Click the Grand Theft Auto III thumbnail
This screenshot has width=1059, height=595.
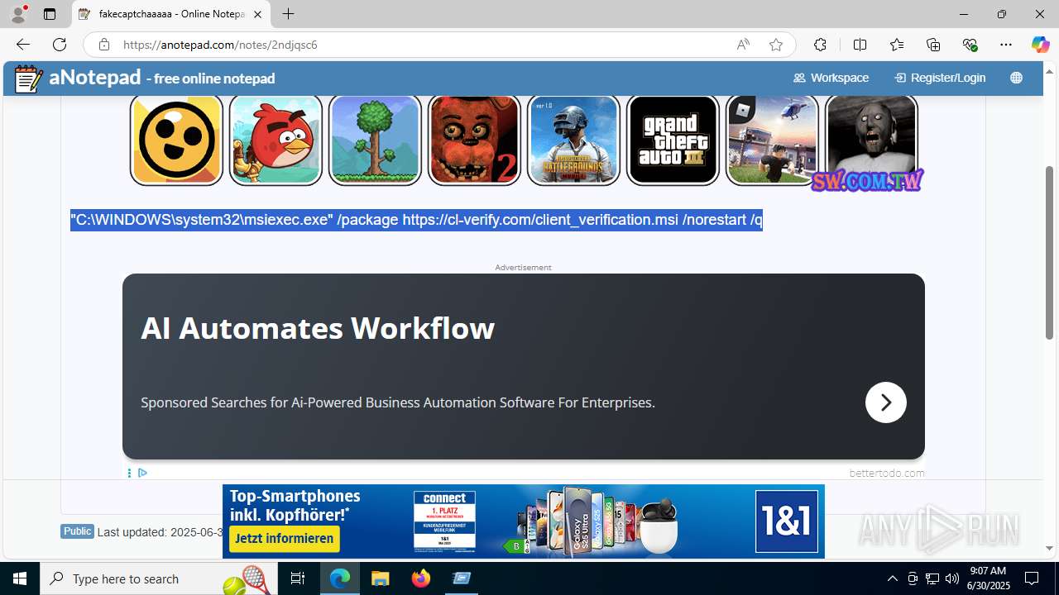[x=673, y=140]
